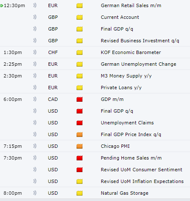The width and height of the screenshot is (190, 201).
Task: Click USD currency in Unemployment Claims row
Action: click(x=53, y=123)
